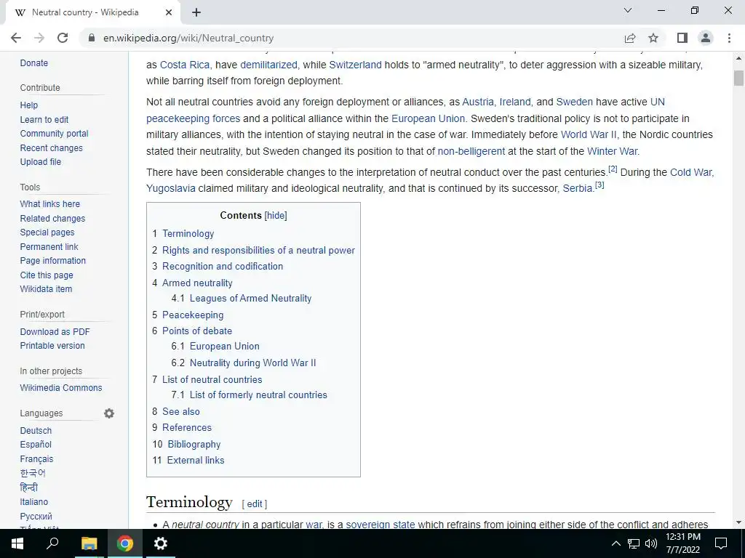Image resolution: width=745 pixels, height=558 pixels.
Task: Click scrollbar down arrow
Action: [x=738, y=523]
